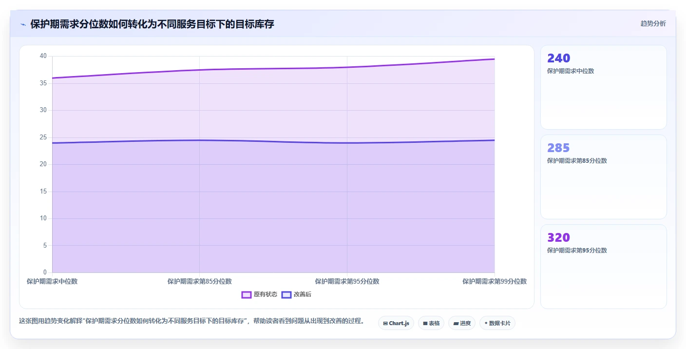Click y-axis tick label 10
Screen dimensions: 686x349
pos(43,218)
